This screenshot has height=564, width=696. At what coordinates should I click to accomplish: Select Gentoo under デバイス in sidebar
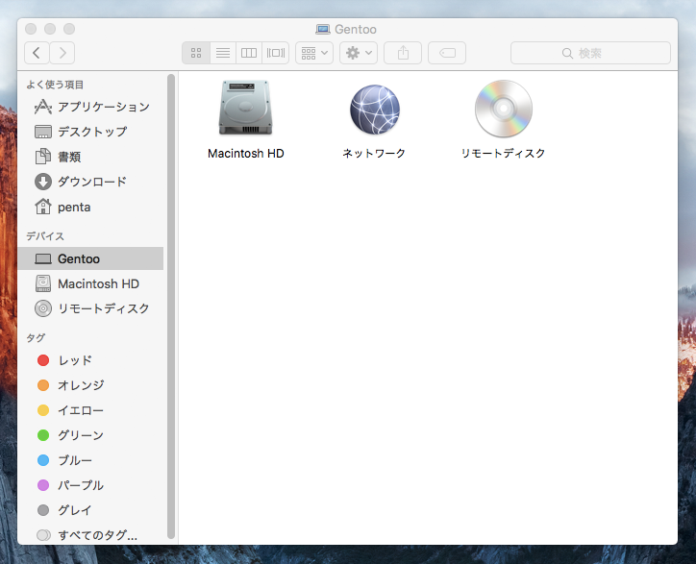[90, 258]
